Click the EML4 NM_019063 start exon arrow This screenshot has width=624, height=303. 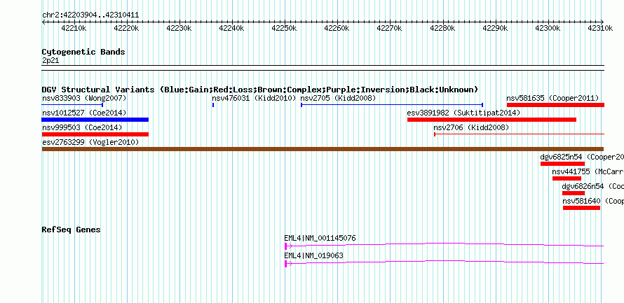pos(287,264)
